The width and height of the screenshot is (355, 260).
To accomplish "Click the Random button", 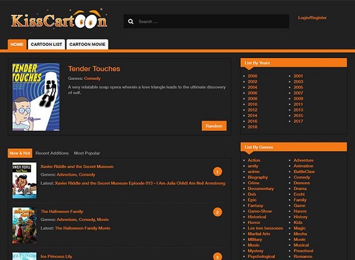I will pyautogui.click(x=214, y=126).
